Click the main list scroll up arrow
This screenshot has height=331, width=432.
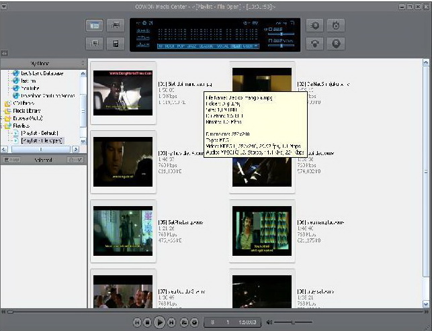tap(426, 62)
